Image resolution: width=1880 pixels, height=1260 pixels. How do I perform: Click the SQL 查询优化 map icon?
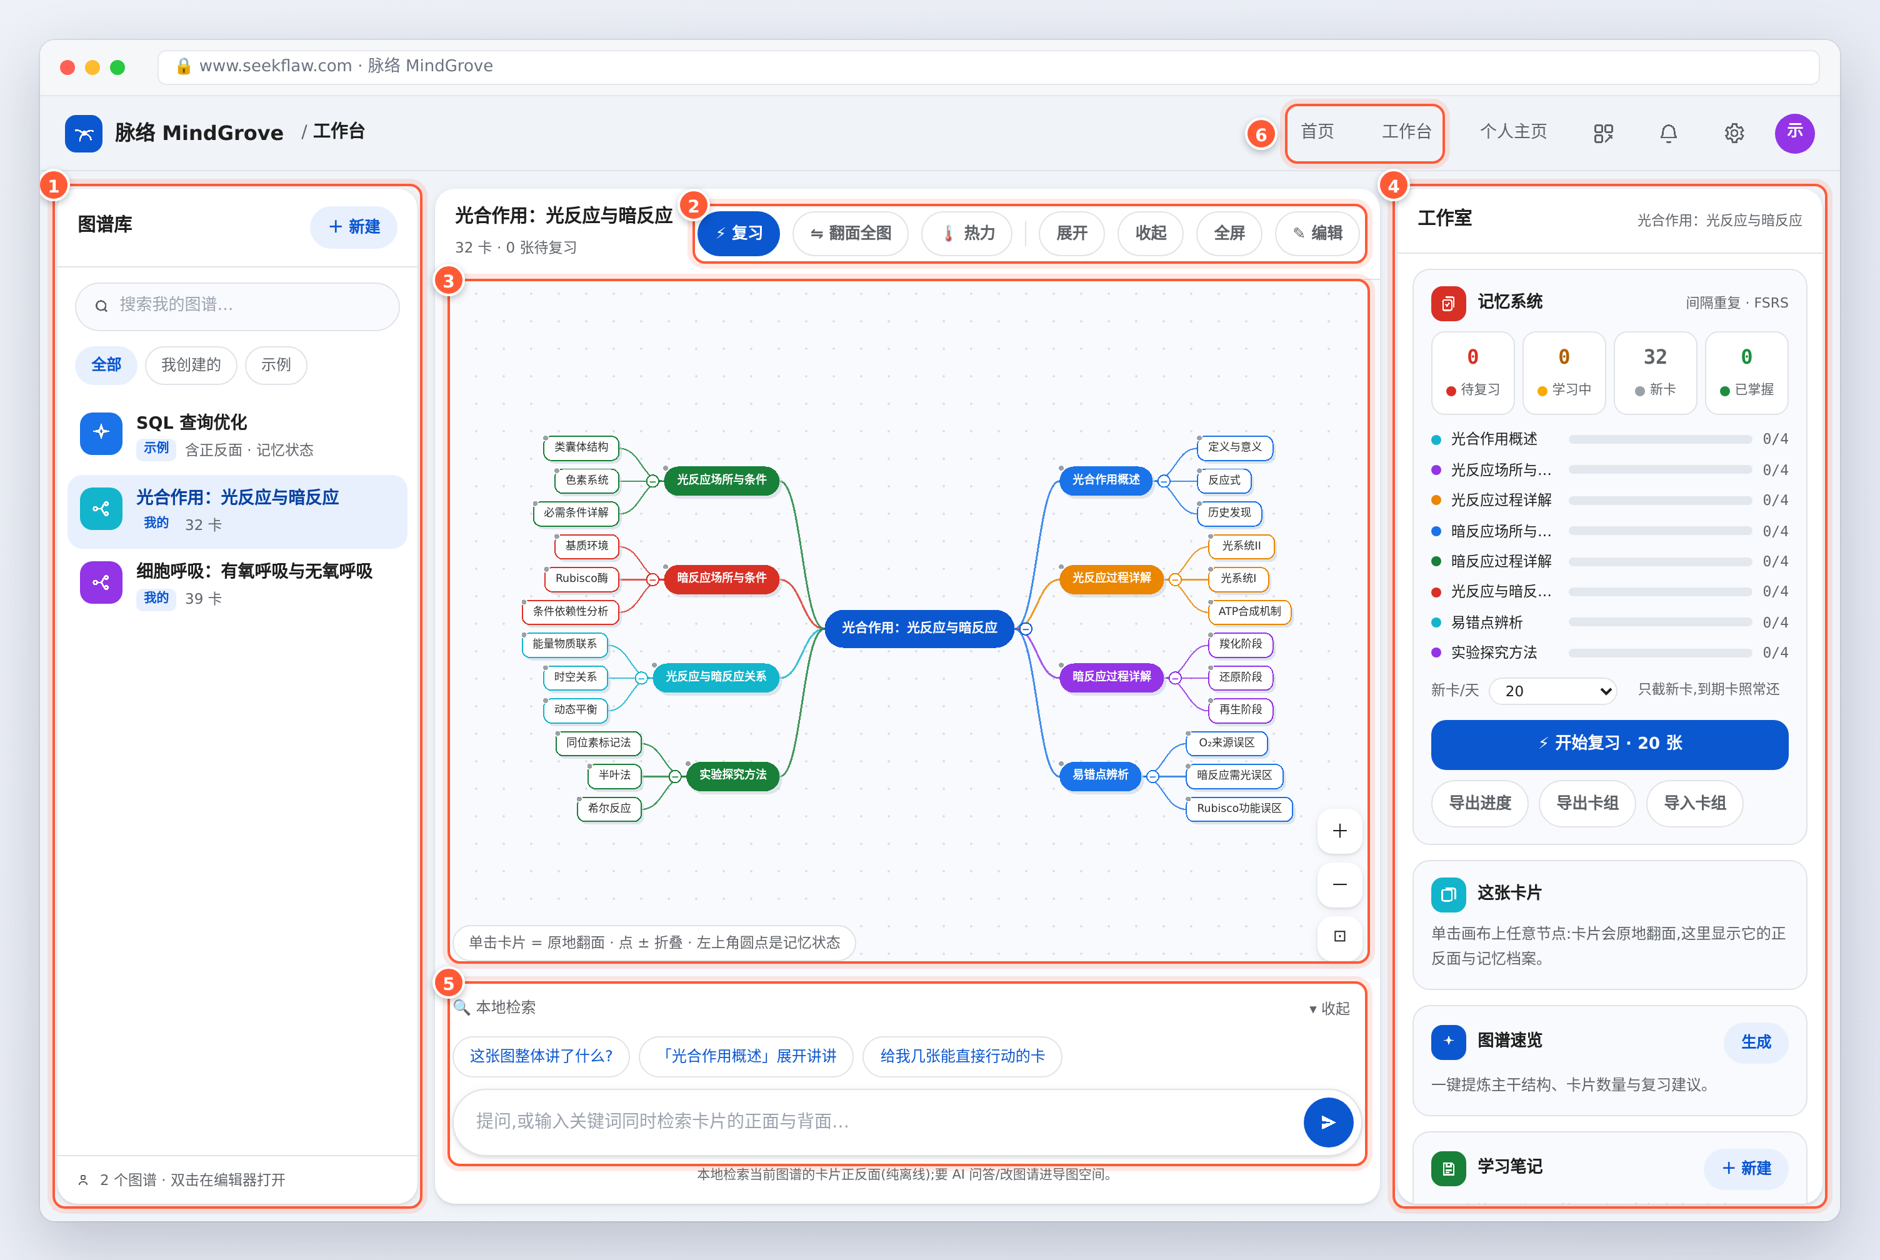(x=101, y=433)
